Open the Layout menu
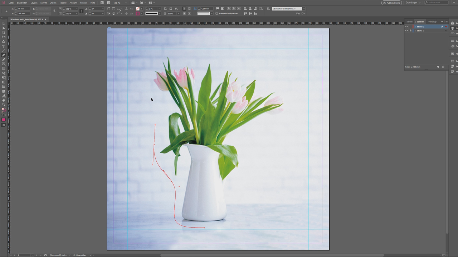Screen dimensions: 458x257 [34, 2]
